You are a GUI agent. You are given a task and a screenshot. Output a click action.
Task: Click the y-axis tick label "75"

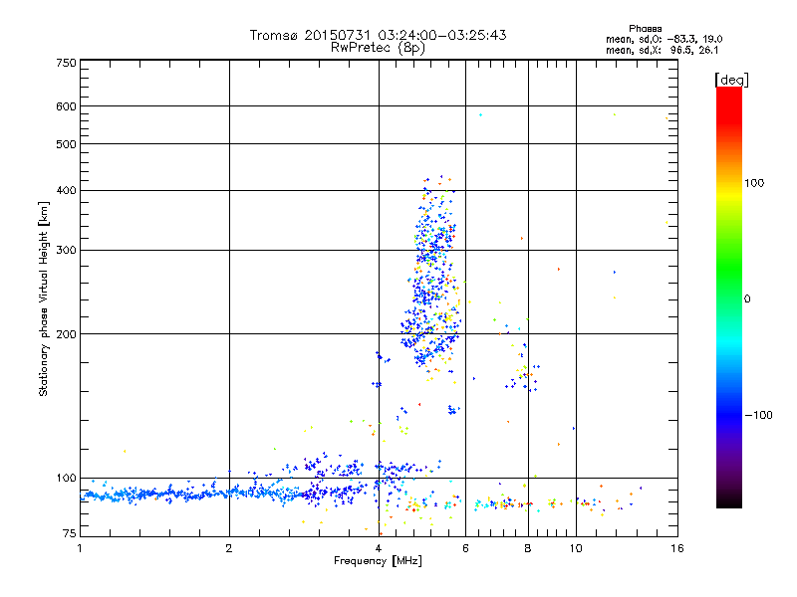[69, 533]
